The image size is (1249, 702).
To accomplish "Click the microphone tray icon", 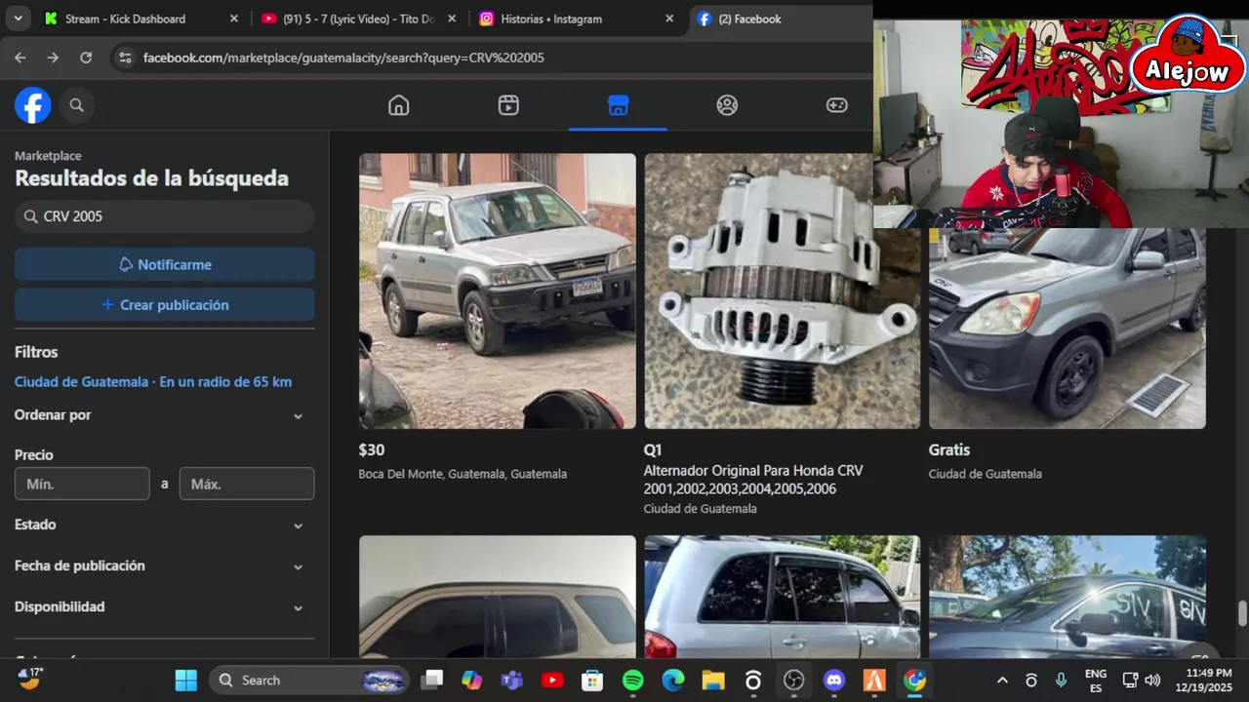I will click(1061, 681).
